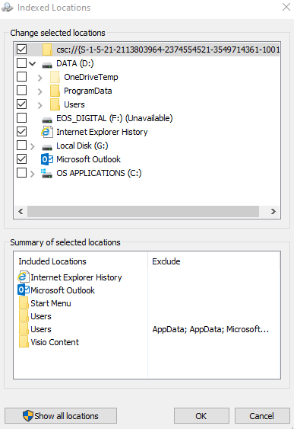
Task: Check the Local Disk (G:) checkbox
Action: tap(21, 145)
